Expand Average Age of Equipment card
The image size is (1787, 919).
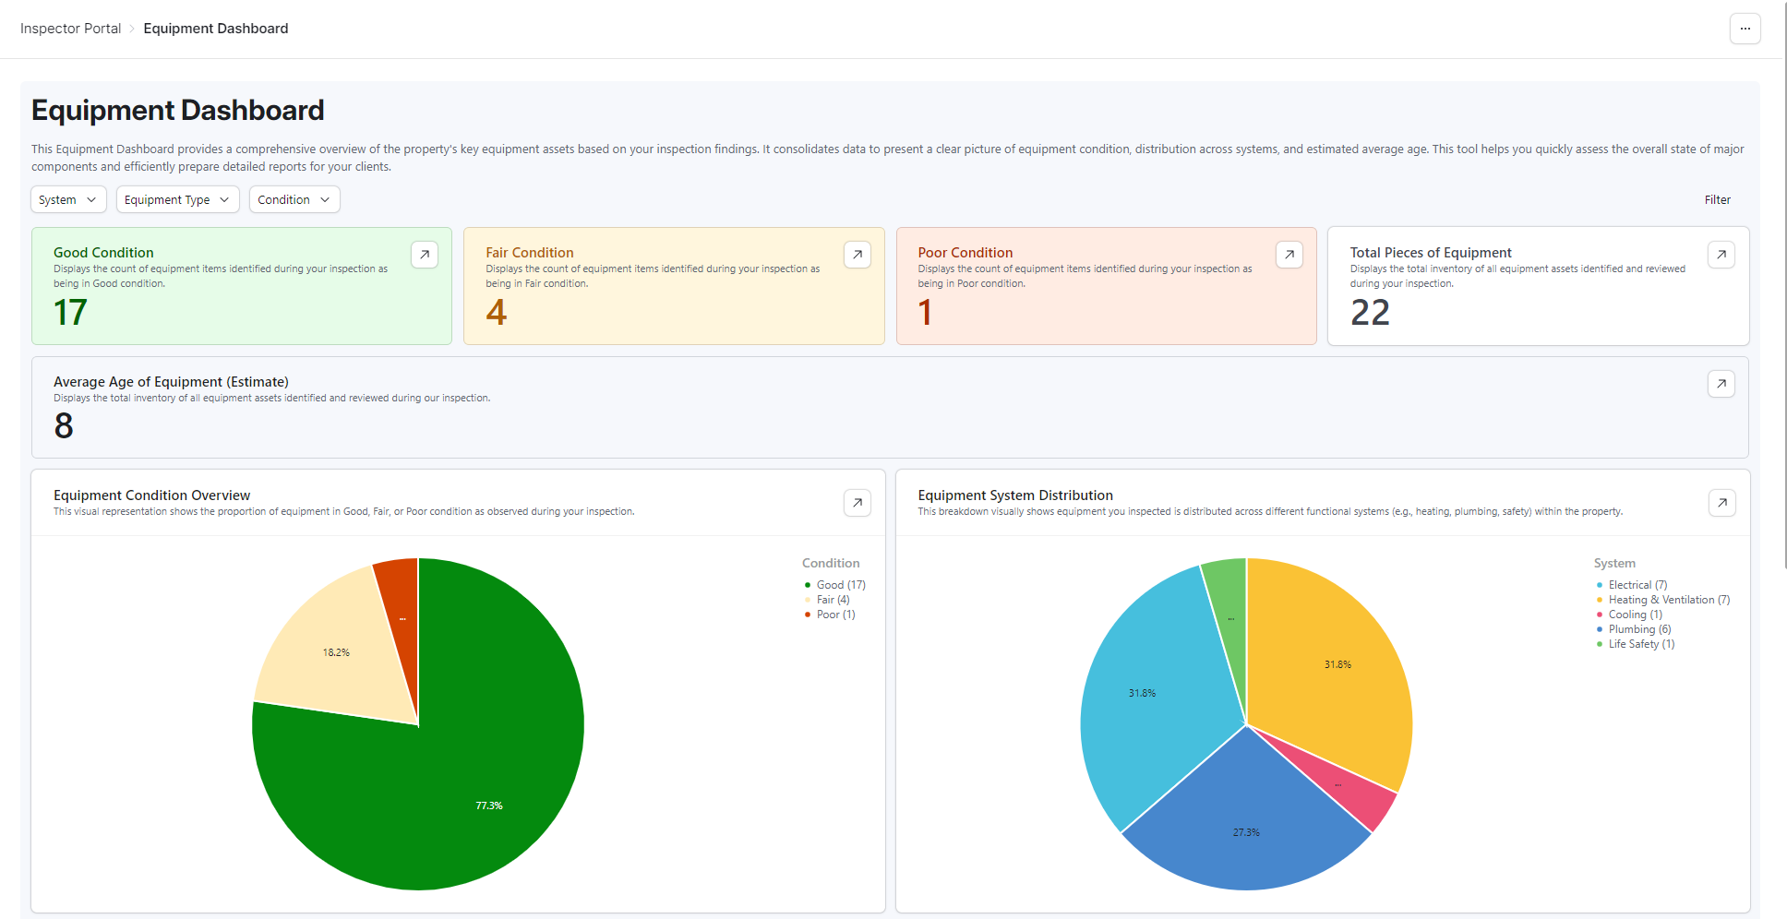[1721, 384]
